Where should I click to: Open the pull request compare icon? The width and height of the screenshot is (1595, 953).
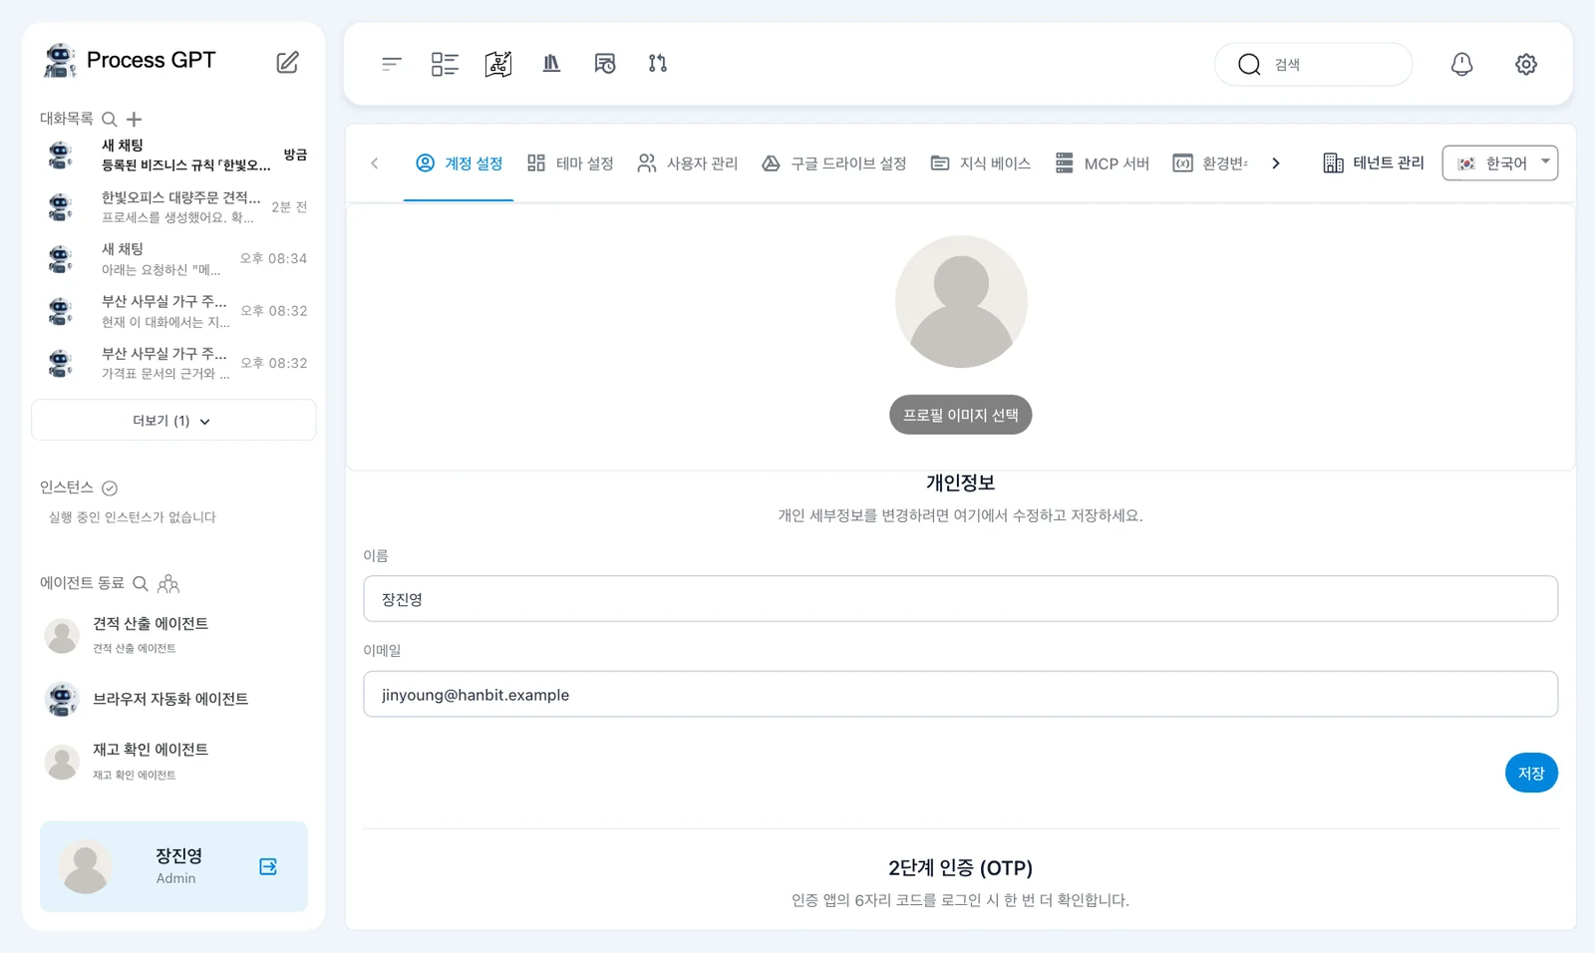(x=658, y=64)
